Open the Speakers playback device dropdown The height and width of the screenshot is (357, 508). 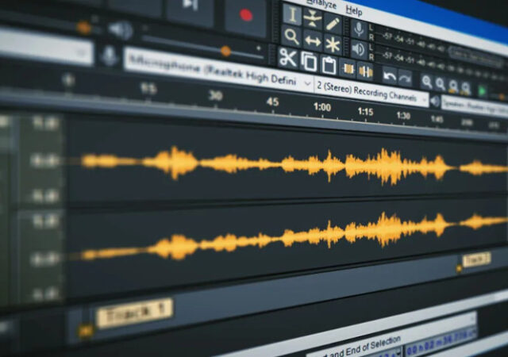point(475,106)
